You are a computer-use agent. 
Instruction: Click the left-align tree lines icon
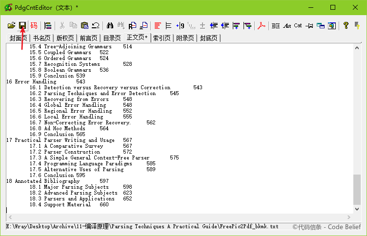(x=168, y=25)
